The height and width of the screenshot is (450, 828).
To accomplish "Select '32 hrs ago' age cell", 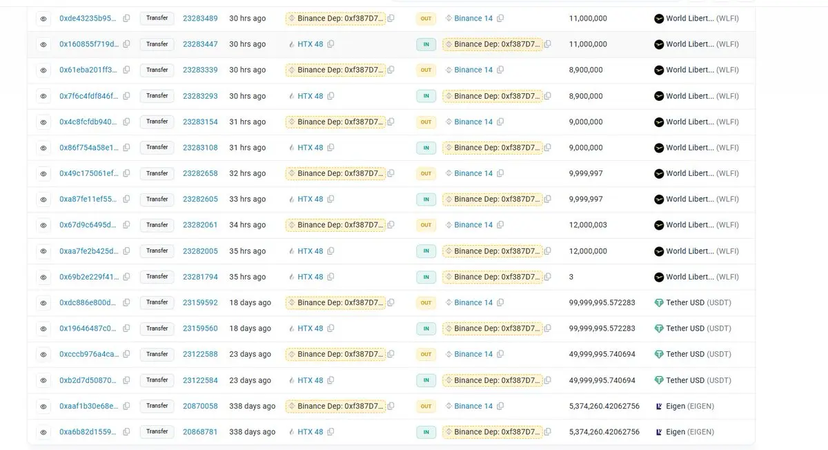I will pyautogui.click(x=248, y=173).
